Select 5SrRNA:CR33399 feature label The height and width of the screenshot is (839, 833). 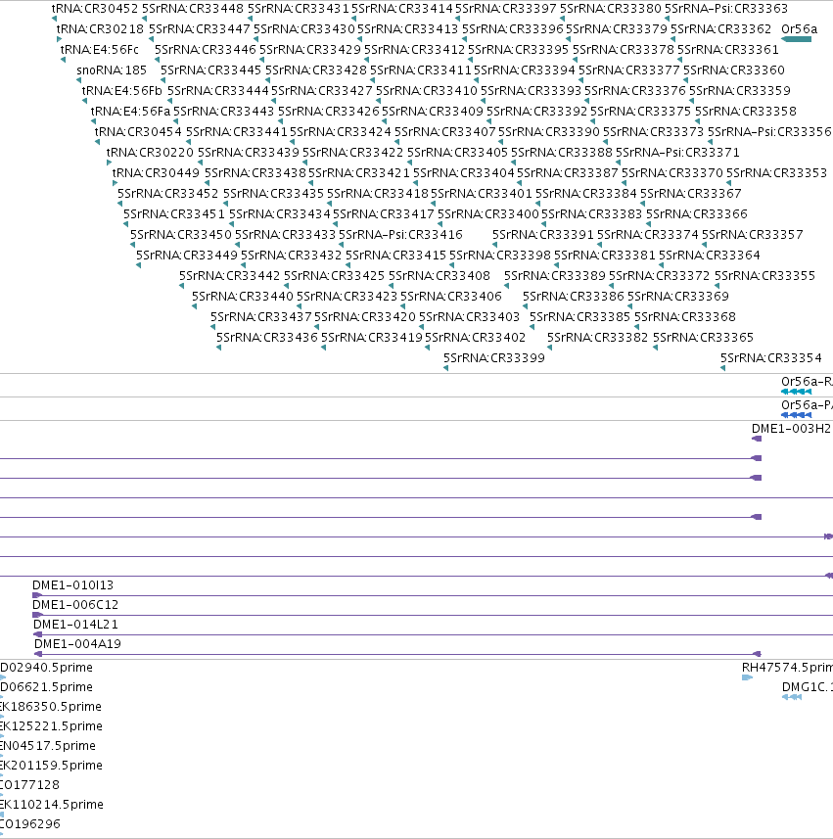point(493,358)
